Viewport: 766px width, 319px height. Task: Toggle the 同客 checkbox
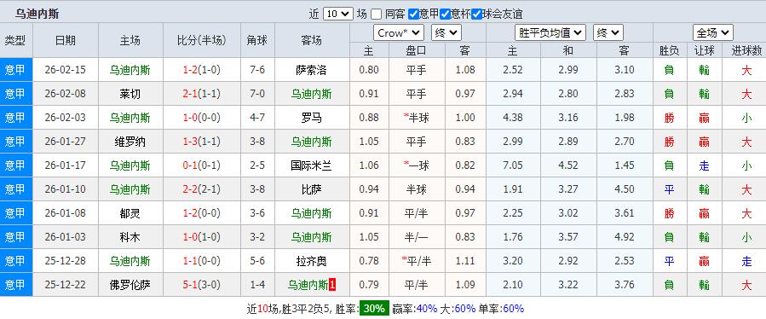(x=376, y=14)
